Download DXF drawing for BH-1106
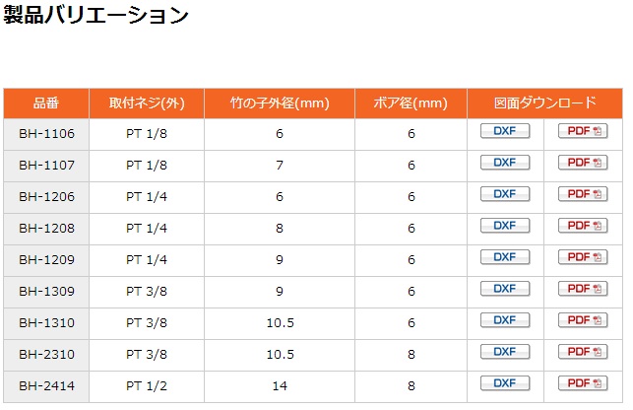Screen dimensions: 633x410 (504, 131)
